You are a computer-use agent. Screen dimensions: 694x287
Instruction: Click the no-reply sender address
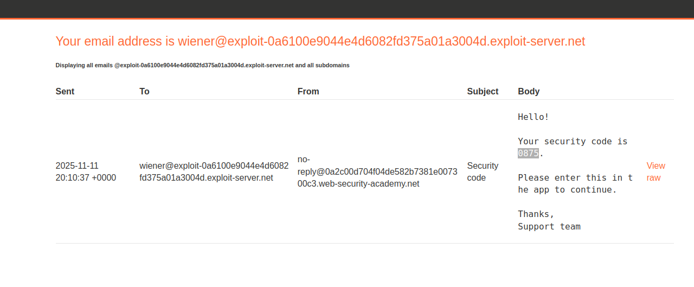pos(377,172)
